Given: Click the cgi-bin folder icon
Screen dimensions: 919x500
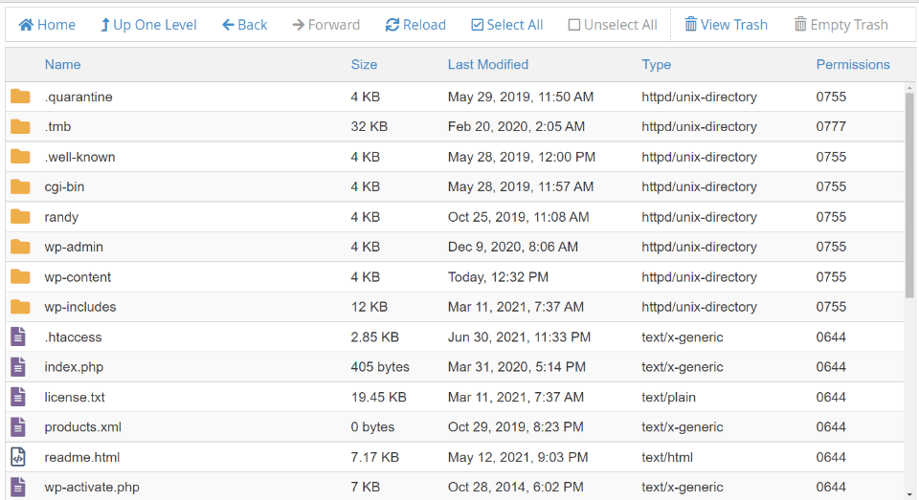Looking at the screenshot, I should pyautogui.click(x=20, y=186).
